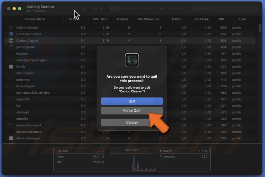This screenshot has height=177, width=265.
Task: Click the green zoom window button
Action: [x=19, y=8]
